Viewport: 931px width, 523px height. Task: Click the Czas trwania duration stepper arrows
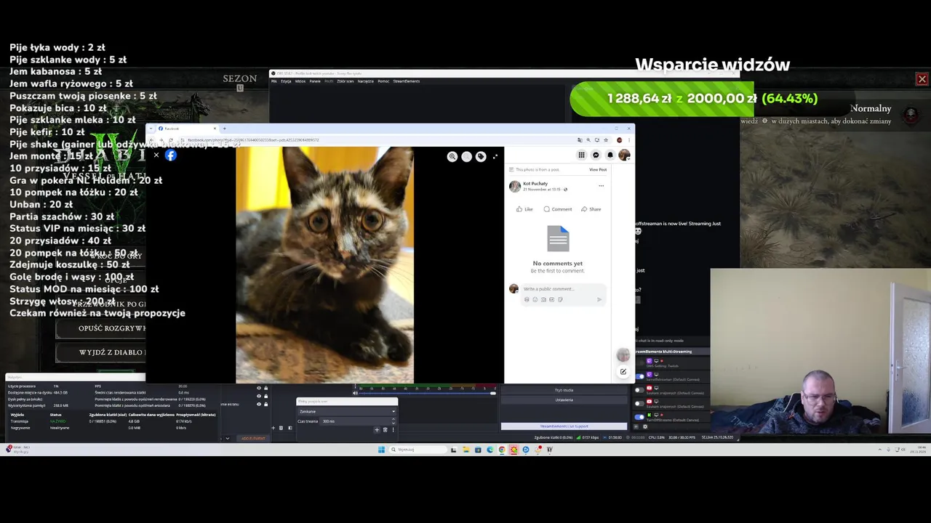point(393,421)
